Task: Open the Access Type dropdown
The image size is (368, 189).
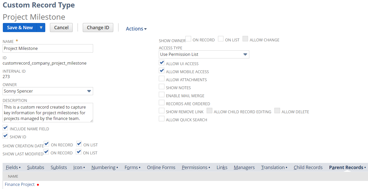Action: [245, 54]
